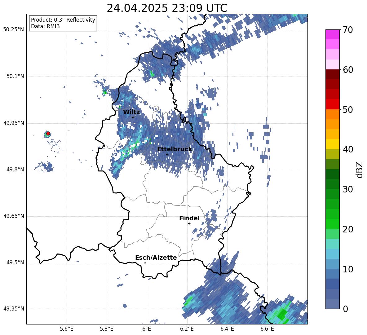Click the 49.95°N latitude label
The height and width of the screenshot is (335, 367).
14,123
